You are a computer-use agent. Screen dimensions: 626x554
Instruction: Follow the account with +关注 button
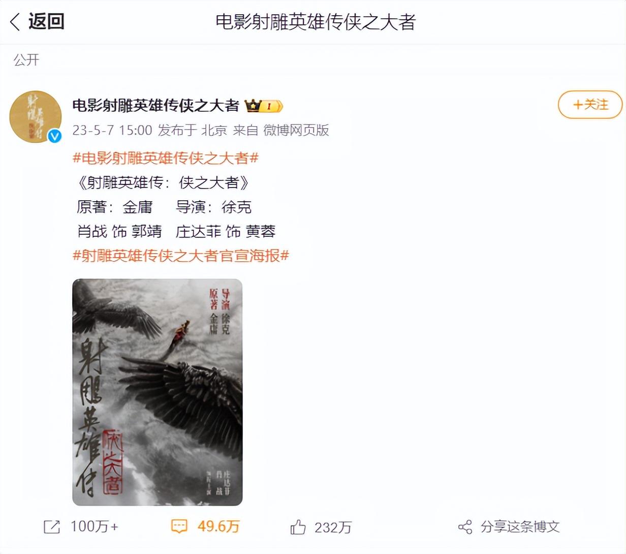[x=590, y=105]
